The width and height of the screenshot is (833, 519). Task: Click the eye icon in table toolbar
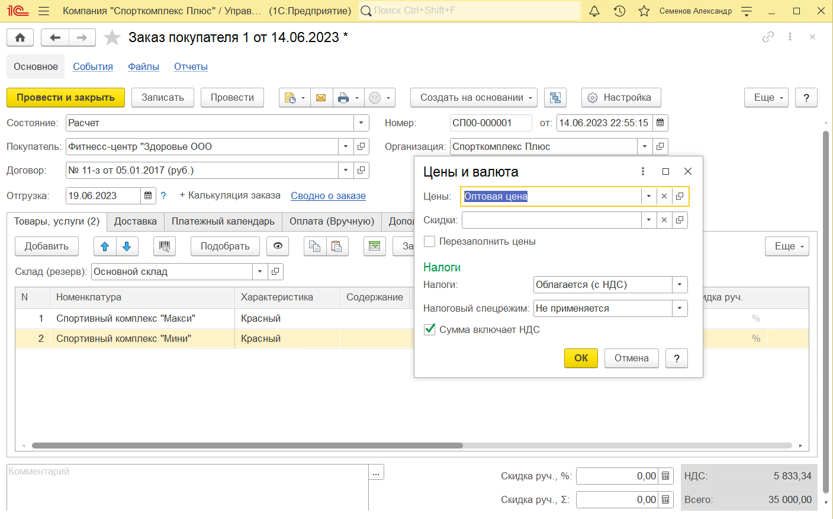pos(278,246)
